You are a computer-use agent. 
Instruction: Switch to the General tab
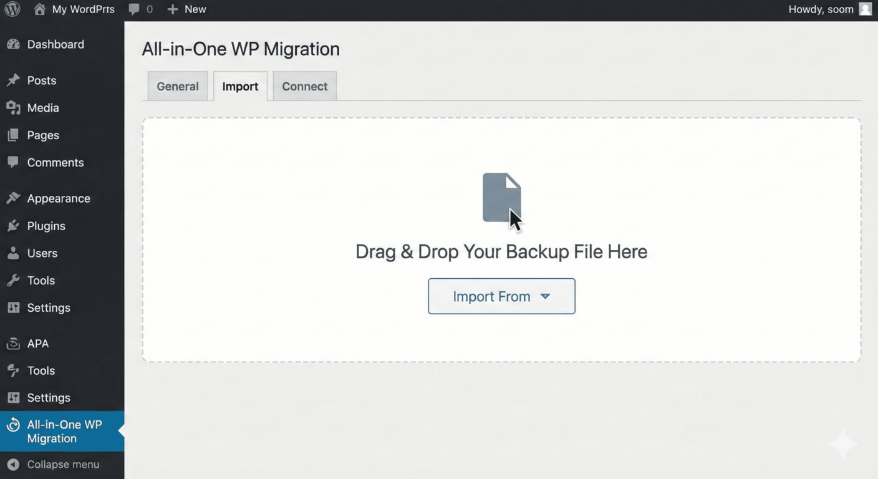177,87
